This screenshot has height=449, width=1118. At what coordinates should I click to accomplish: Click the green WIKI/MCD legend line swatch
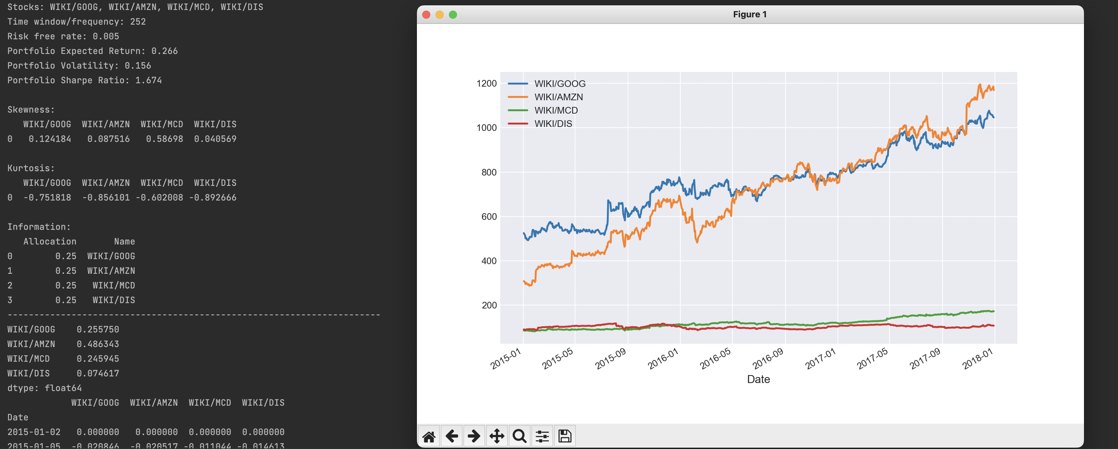pos(518,111)
